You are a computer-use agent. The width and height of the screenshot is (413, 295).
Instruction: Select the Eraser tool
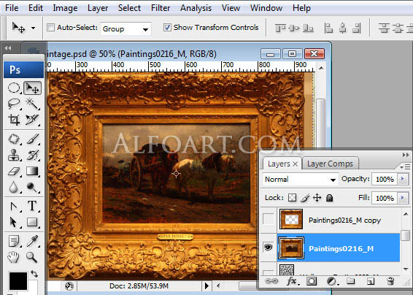tap(14, 172)
